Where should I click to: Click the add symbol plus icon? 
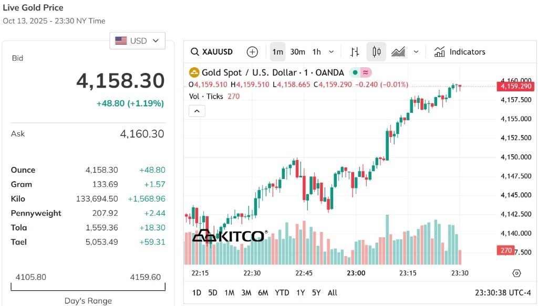(252, 52)
